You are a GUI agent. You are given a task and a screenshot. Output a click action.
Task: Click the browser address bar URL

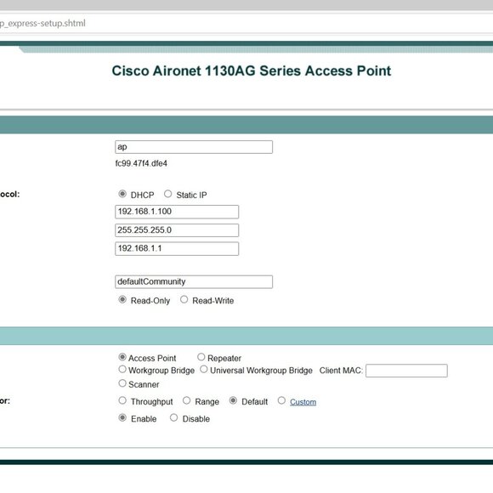42,23
